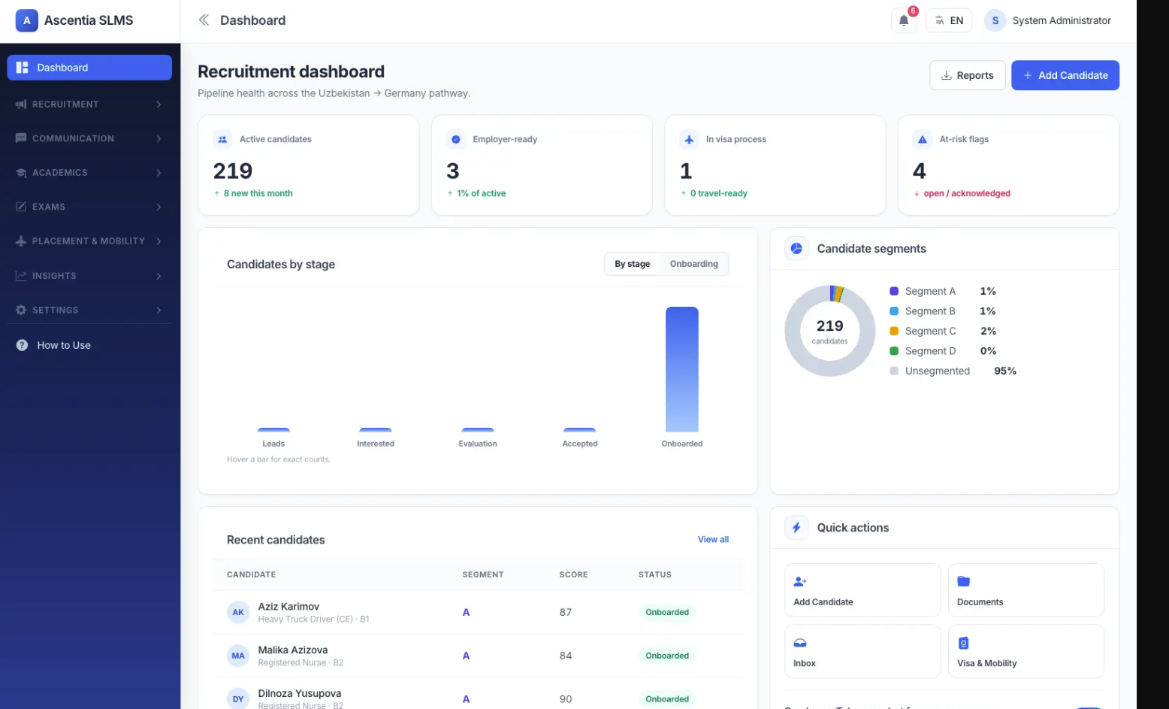Expand the Recruitment sidebar section

pyautogui.click(x=89, y=105)
